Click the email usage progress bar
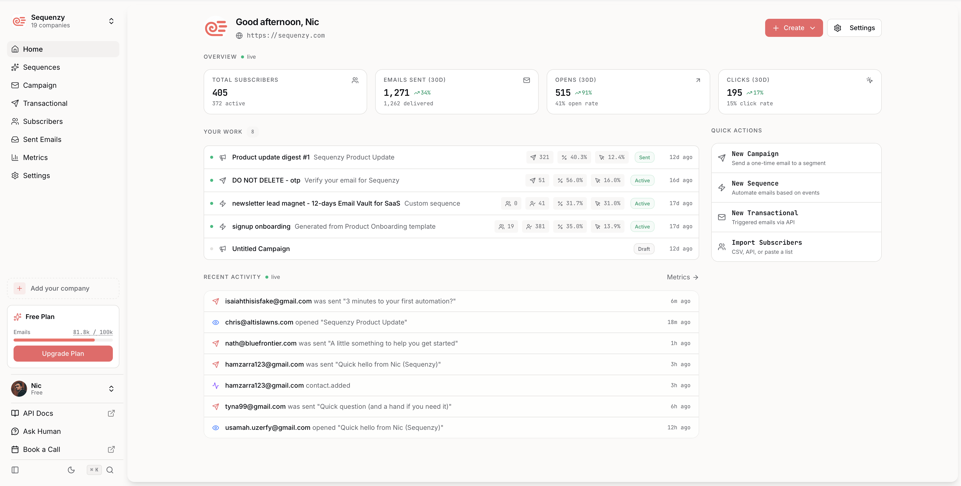 63,340
